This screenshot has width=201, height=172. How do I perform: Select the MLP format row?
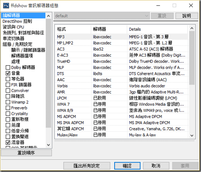pos(122,68)
